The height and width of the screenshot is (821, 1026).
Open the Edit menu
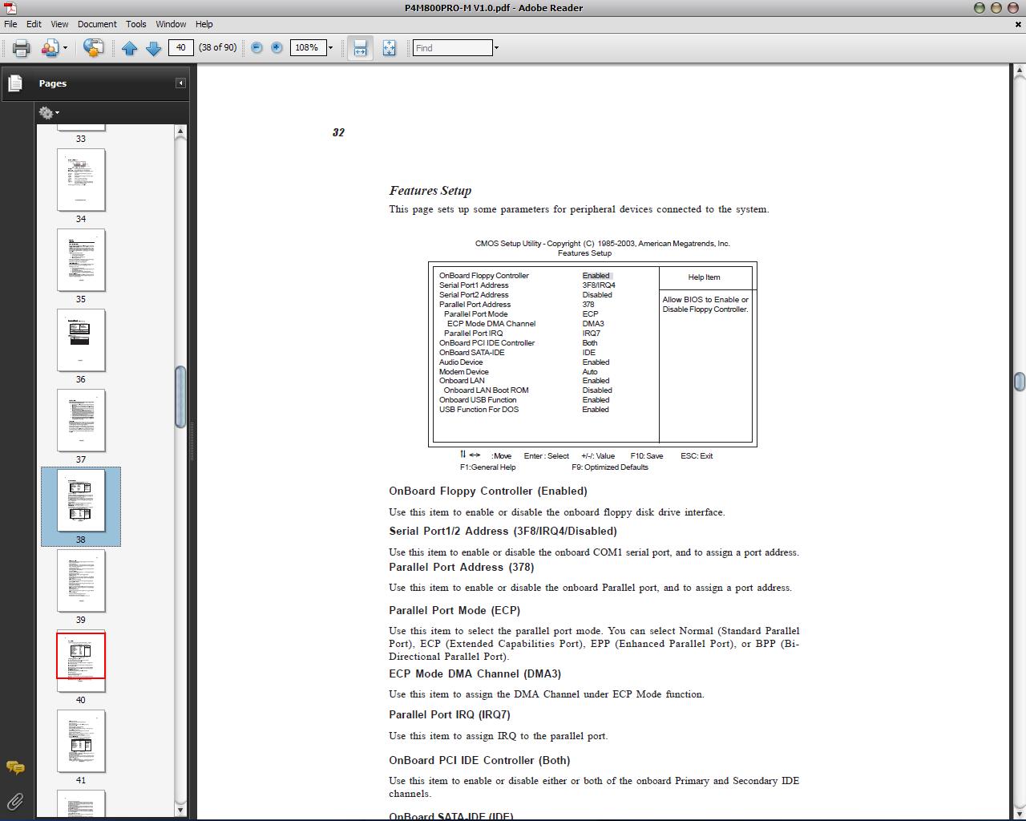click(34, 24)
